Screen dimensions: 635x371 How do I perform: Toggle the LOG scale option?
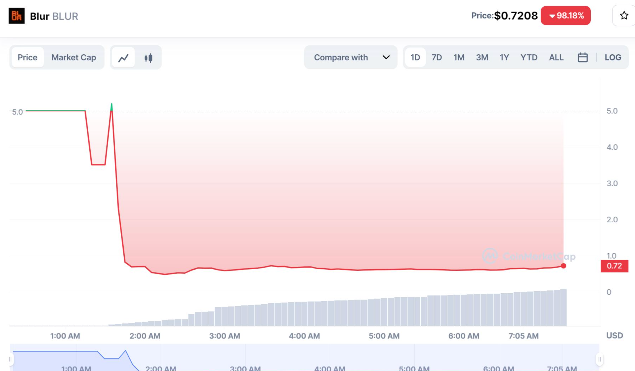click(613, 58)
